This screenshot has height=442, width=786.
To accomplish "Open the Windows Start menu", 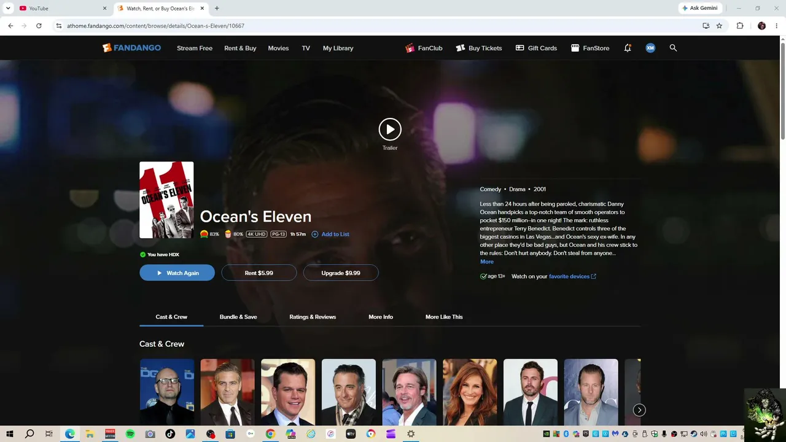I will [10, 434].
